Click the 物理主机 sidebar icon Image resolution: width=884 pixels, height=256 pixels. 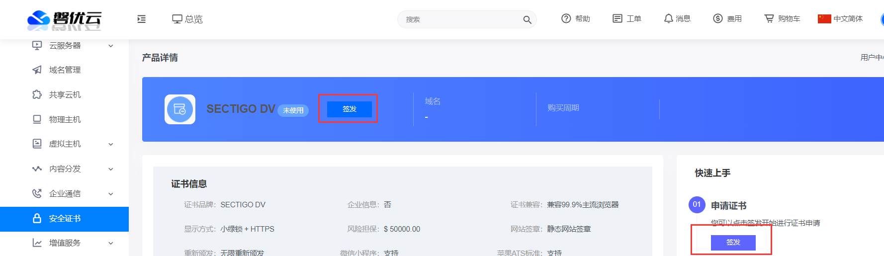click(37, 119)
